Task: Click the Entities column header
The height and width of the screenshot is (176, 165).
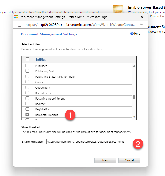Action: click(41, 60)
